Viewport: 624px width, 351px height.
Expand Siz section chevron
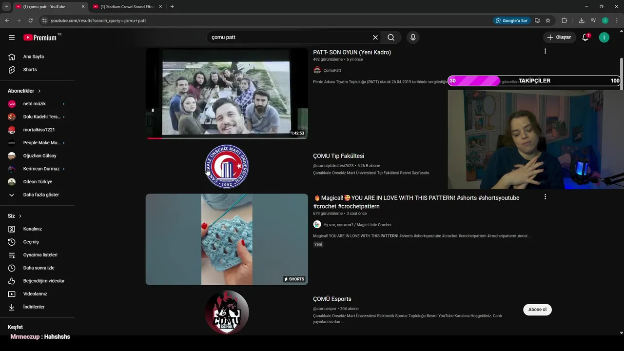coord(20,216)
